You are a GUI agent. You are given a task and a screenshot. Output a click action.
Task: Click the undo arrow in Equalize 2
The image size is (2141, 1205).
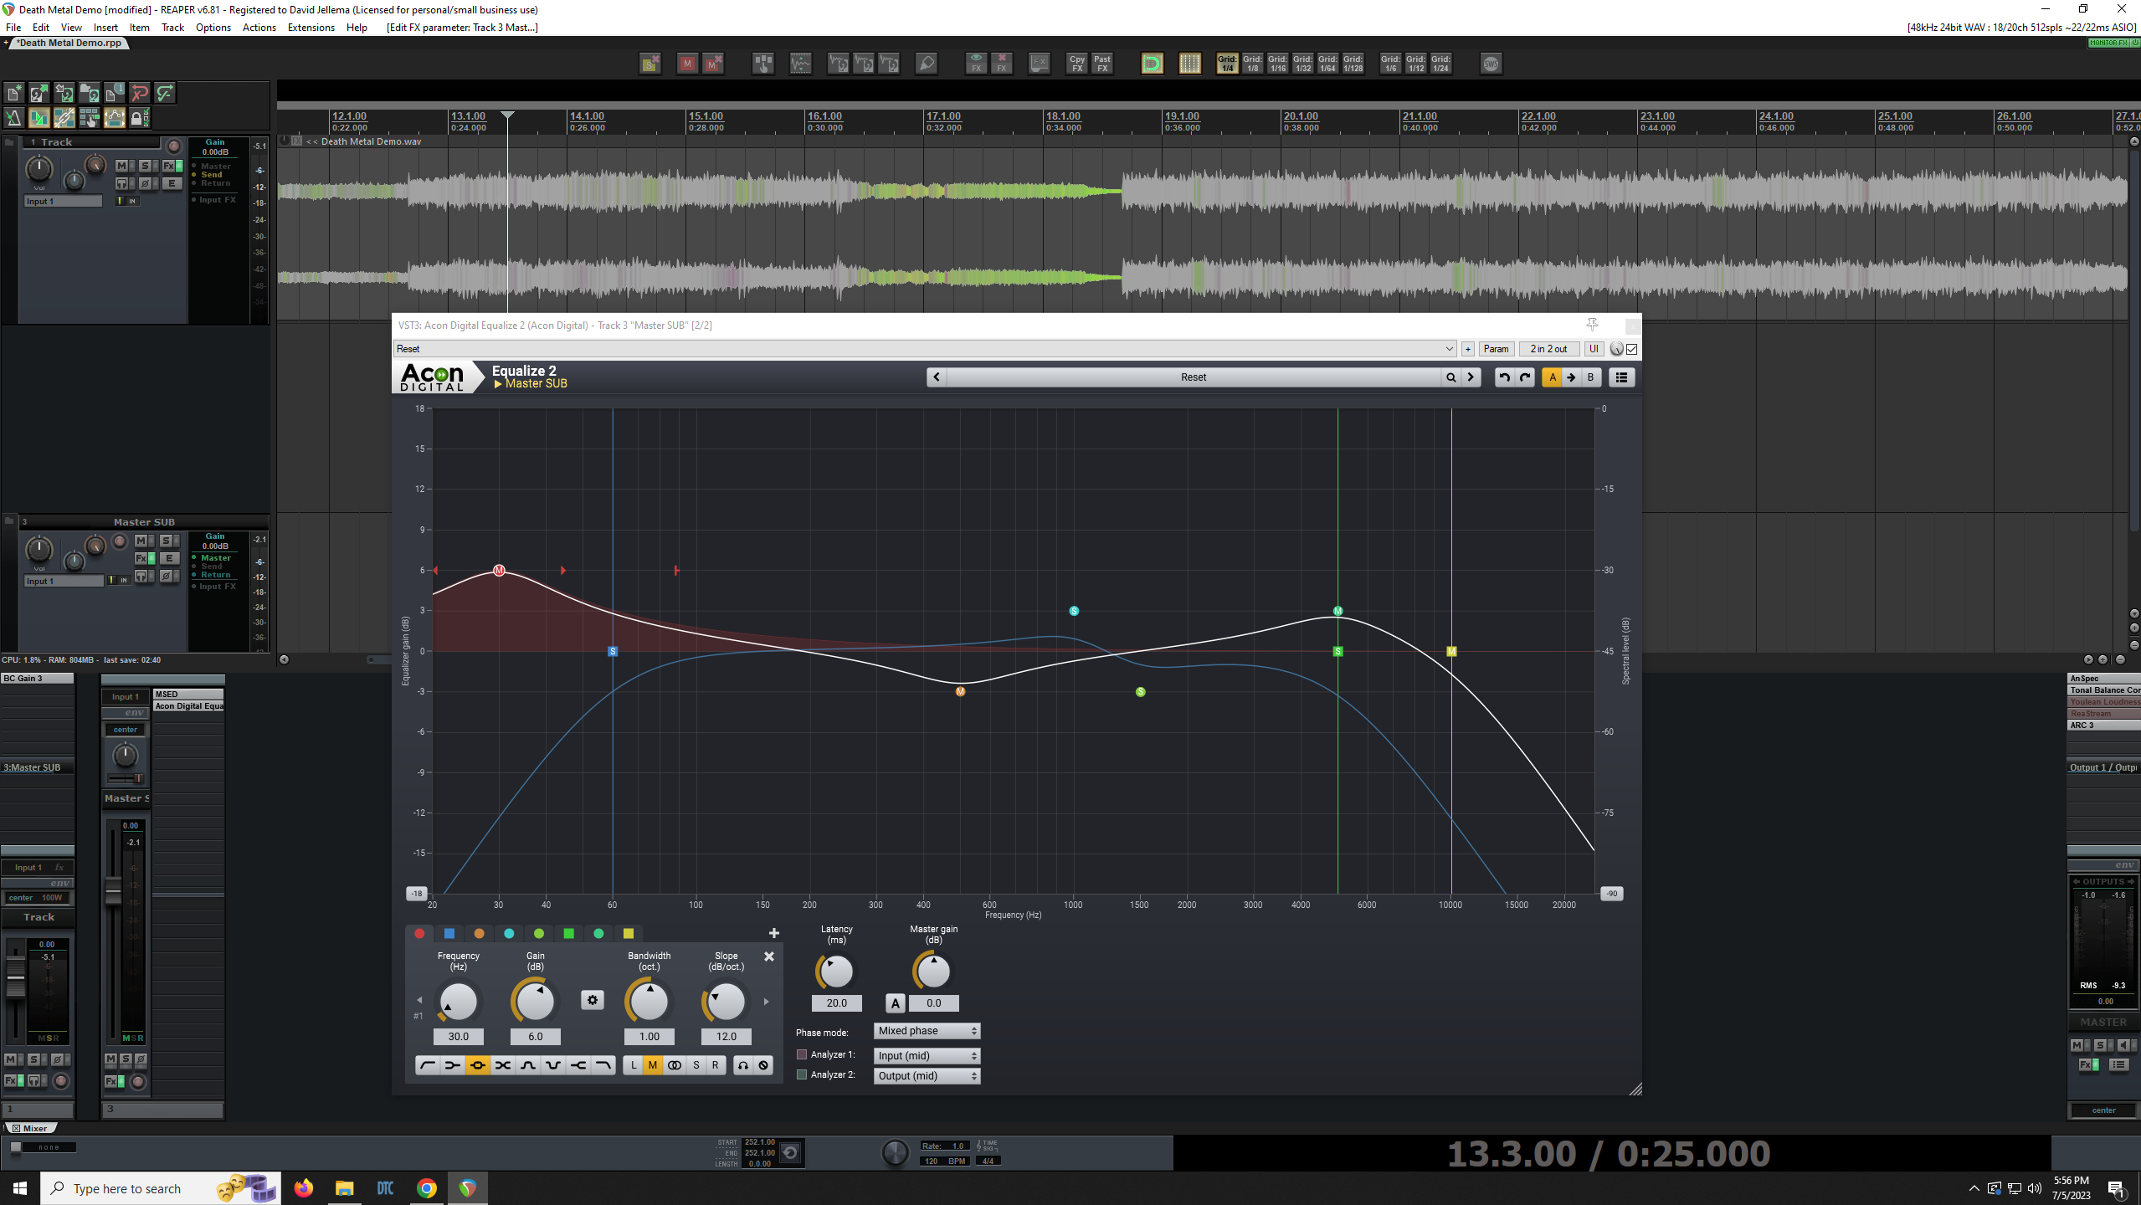pyautogui.click(x=1504, y=377)
